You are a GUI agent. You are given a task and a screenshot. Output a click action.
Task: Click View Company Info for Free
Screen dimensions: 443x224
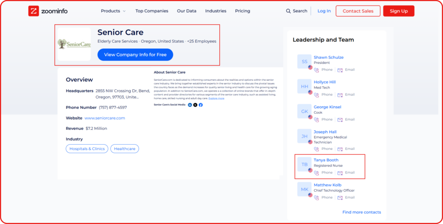pos(135,55)
